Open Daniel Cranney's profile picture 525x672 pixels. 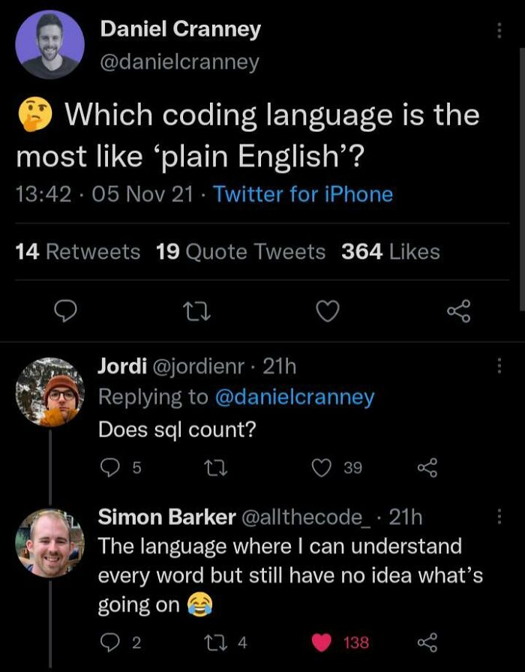tap(49, 44)
